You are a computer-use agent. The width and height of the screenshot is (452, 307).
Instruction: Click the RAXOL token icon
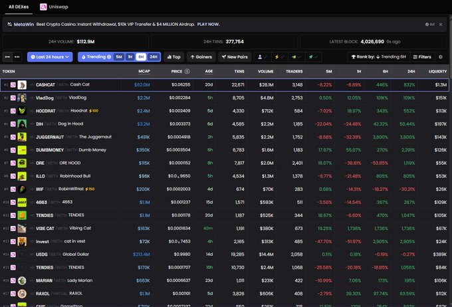point(22,294)
